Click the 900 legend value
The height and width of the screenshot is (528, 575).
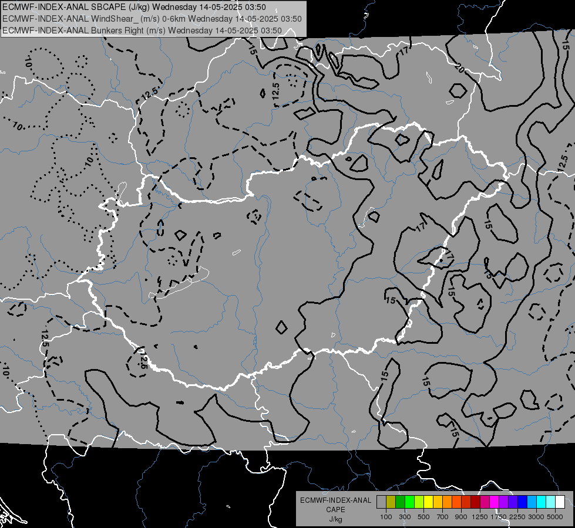tap(461, 517)
